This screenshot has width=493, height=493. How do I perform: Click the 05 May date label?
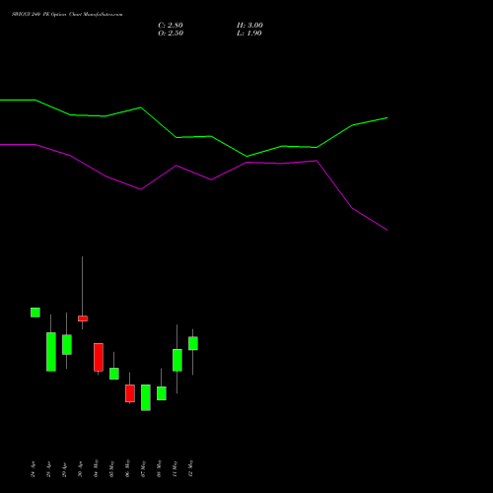pyautogui.click(x=111, y=468)
